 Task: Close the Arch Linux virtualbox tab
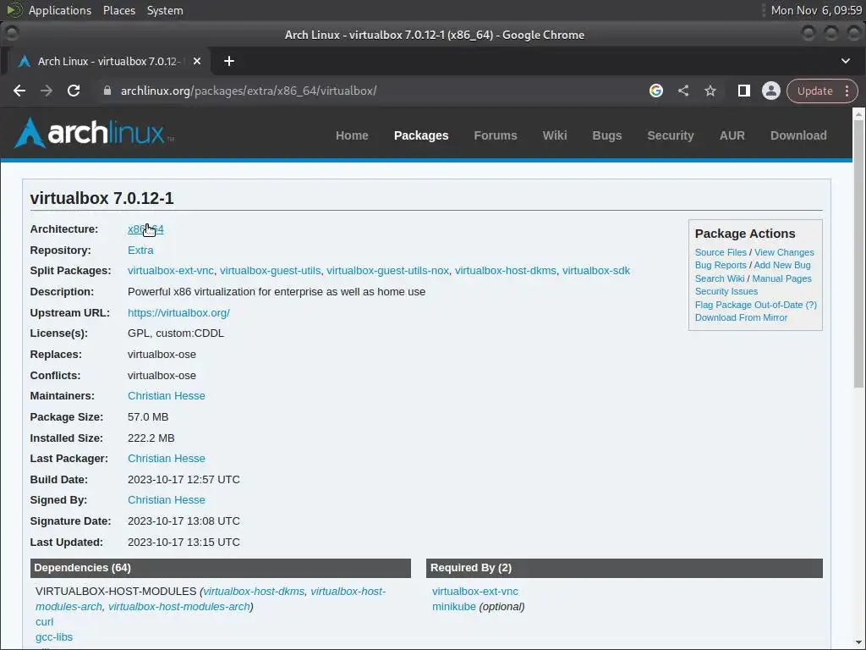(196, 61)
